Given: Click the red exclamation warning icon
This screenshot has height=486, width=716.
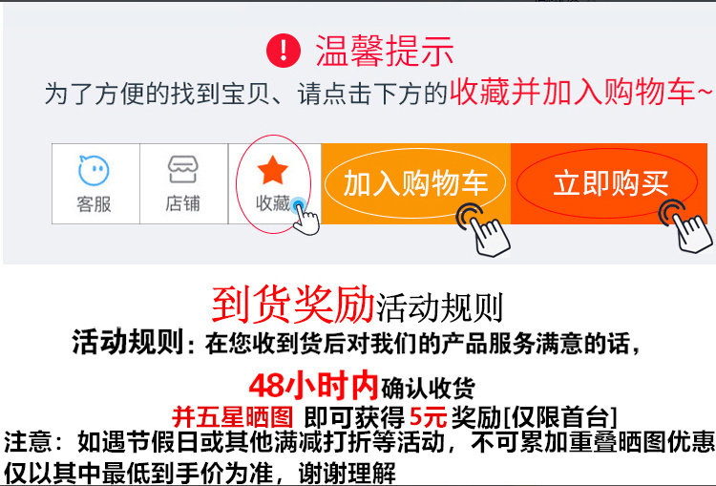Looking at the screenshot, I should 284,51.
